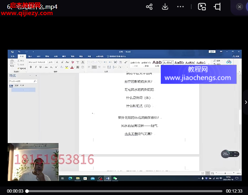Image resolution: width=248 pixels, height=195 pixels.
Task: Toggle character shading A in ribbon
Action: pos(78,67)
